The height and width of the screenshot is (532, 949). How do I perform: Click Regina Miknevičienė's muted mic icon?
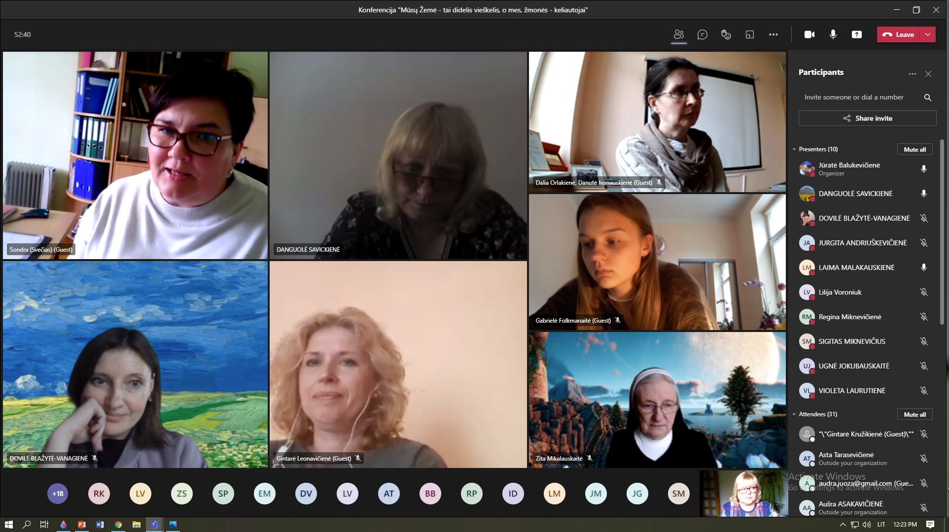(924, 317)
